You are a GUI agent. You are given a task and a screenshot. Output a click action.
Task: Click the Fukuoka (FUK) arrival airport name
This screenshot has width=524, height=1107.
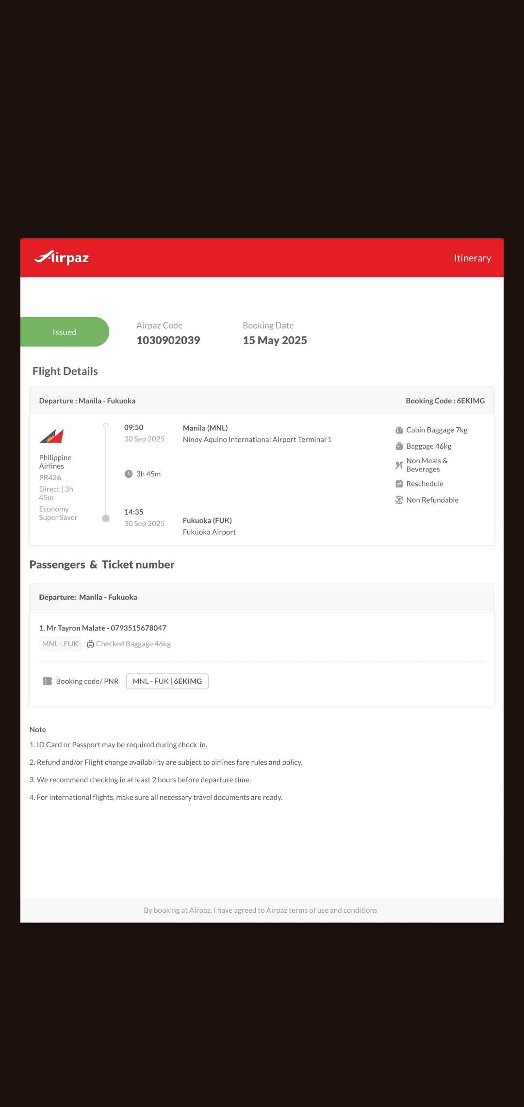207,520
